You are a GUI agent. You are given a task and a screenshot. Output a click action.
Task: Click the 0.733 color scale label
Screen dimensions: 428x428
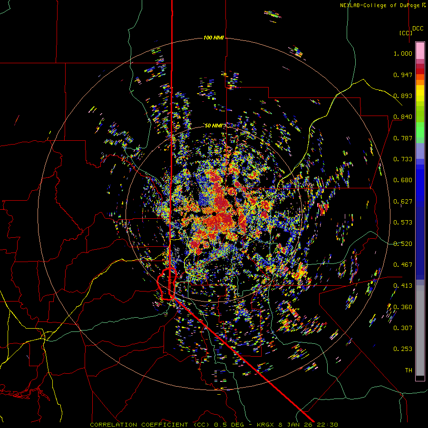pyautogui.click(x=403, y=159)
